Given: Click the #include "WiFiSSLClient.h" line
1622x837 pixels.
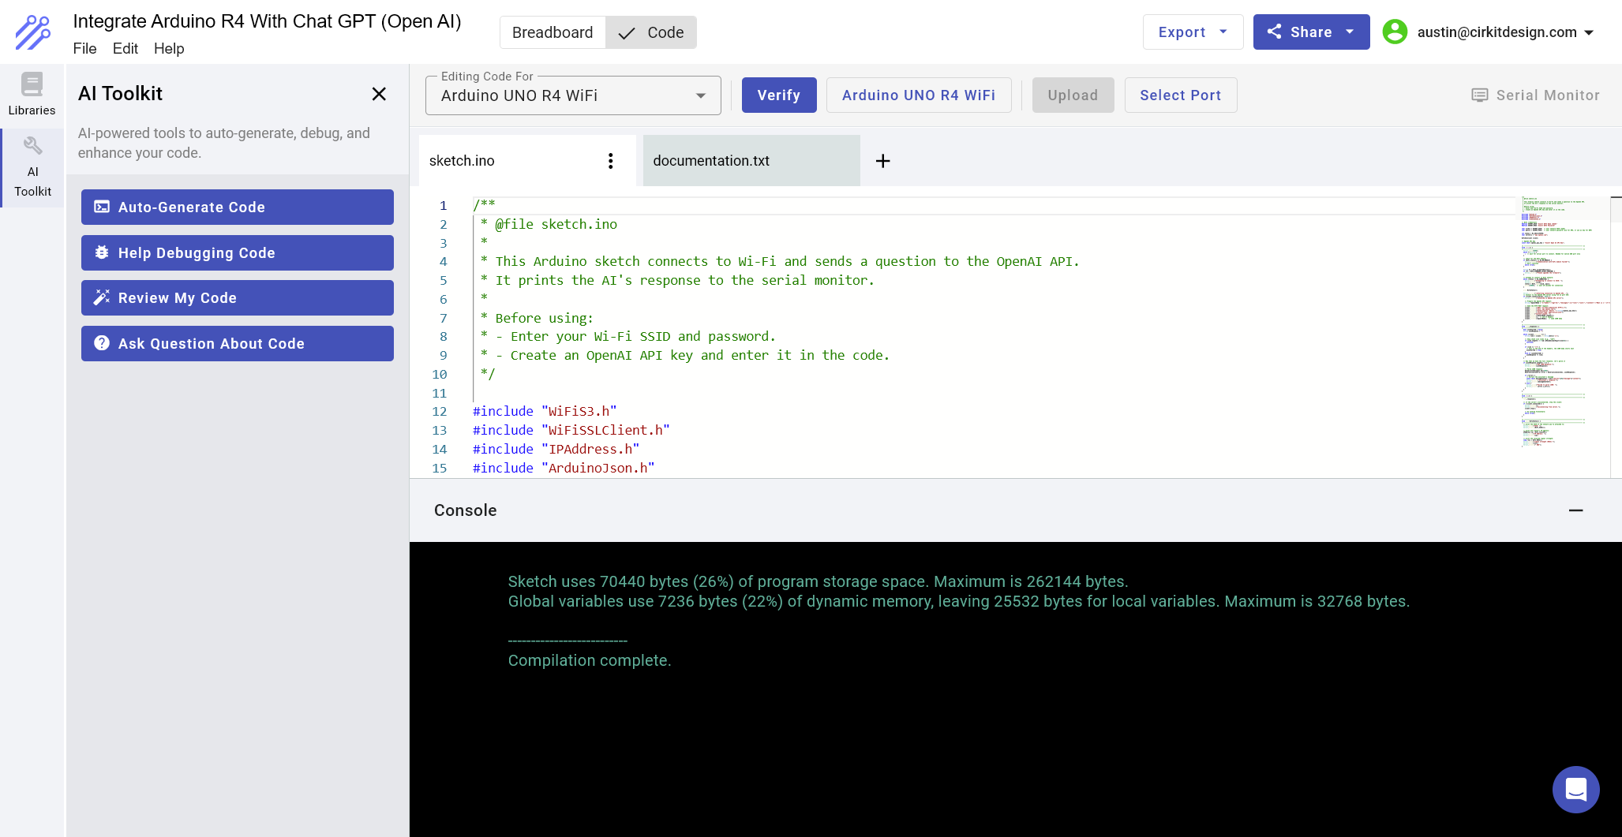Looking at the screenshot, I should point(571,431).
